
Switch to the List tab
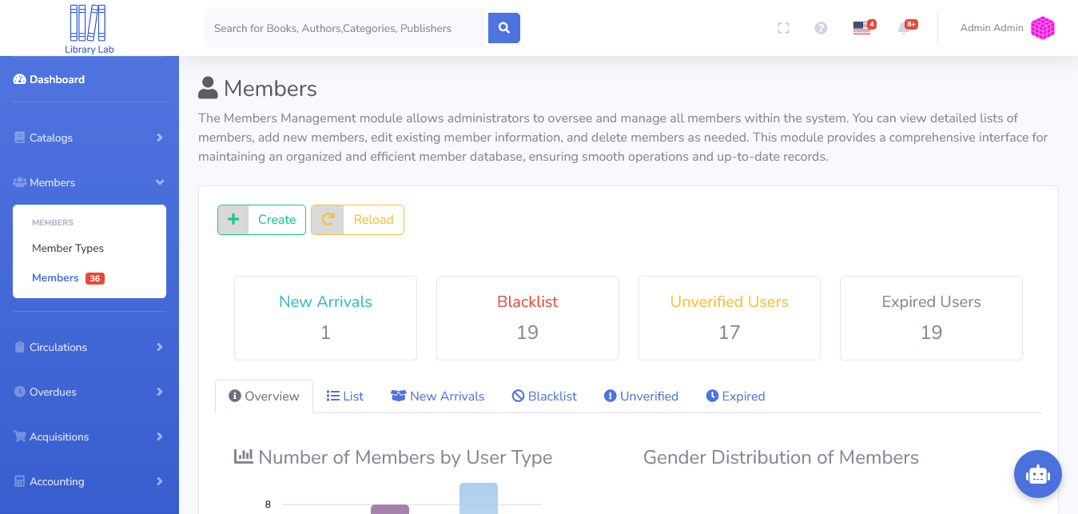tap(344, 396)
